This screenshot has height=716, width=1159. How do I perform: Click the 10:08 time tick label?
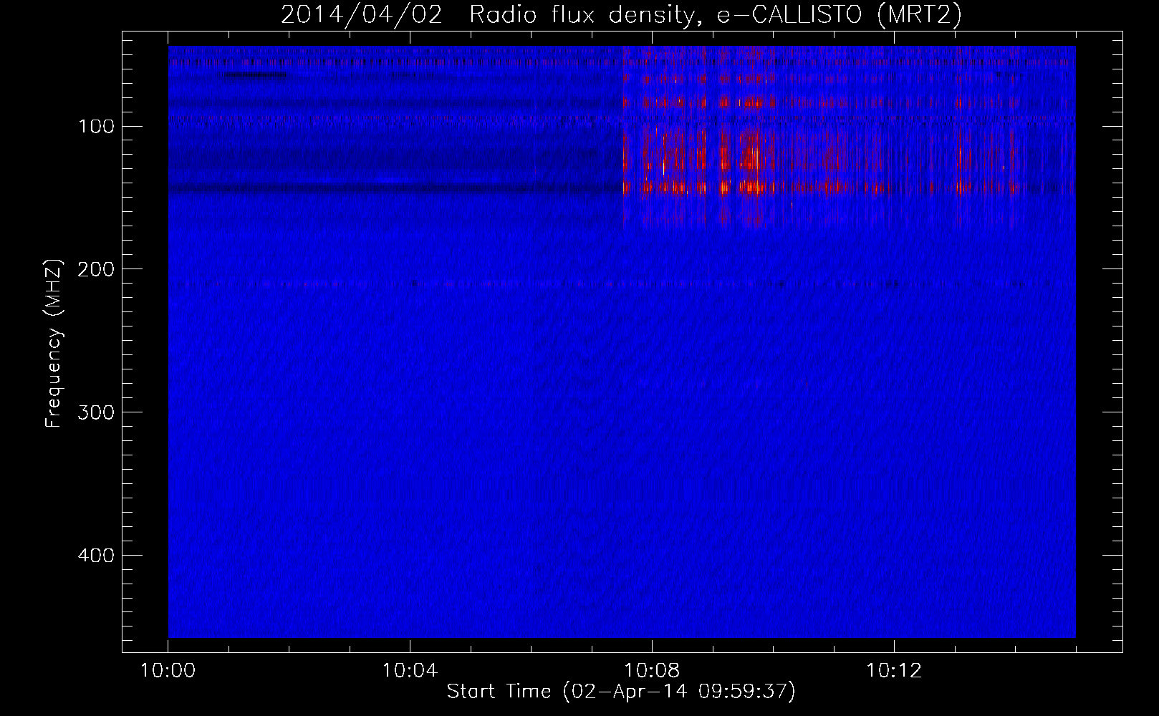(652, 671)
